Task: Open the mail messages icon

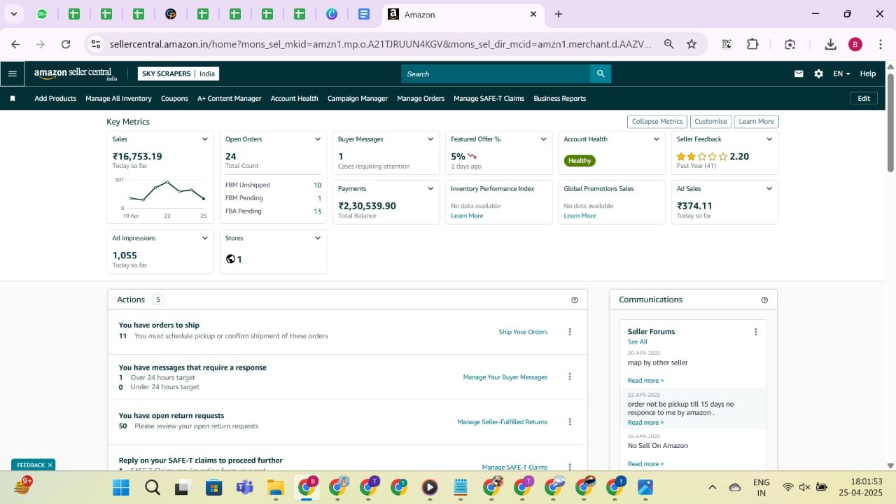Action: pos(799,73)
